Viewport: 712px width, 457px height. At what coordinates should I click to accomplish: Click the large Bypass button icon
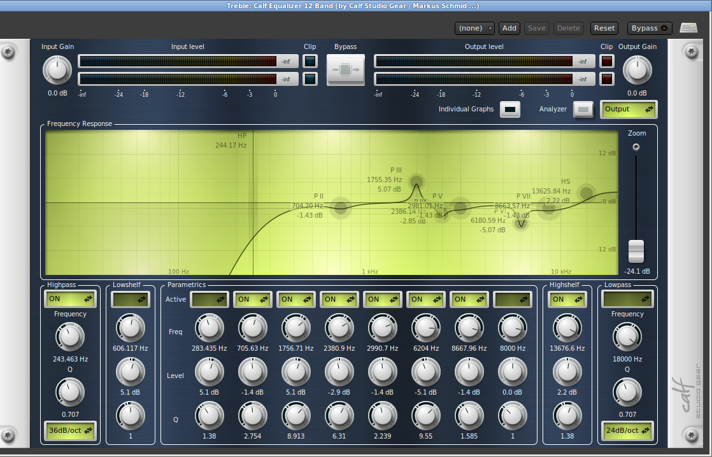click(x=345, y=70)
